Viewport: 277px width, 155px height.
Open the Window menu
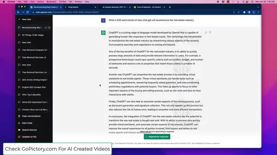point(78,2)
